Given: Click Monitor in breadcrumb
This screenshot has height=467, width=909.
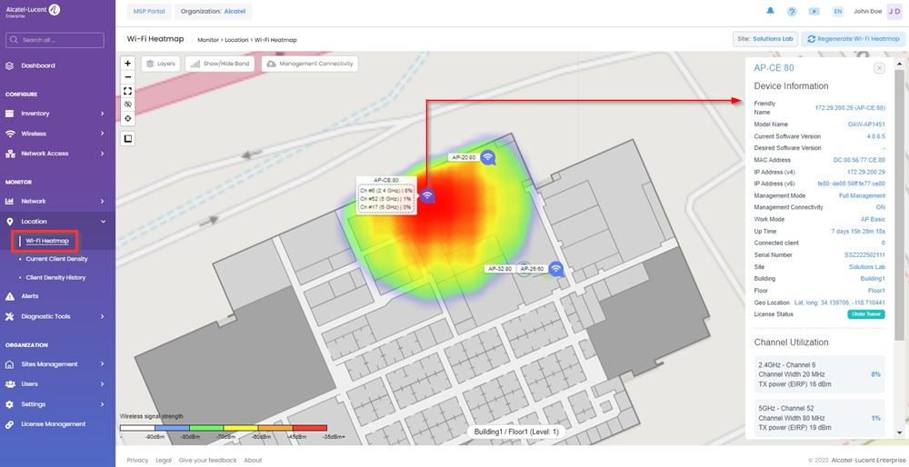Looking at the screenshot, I should (208, 40).
